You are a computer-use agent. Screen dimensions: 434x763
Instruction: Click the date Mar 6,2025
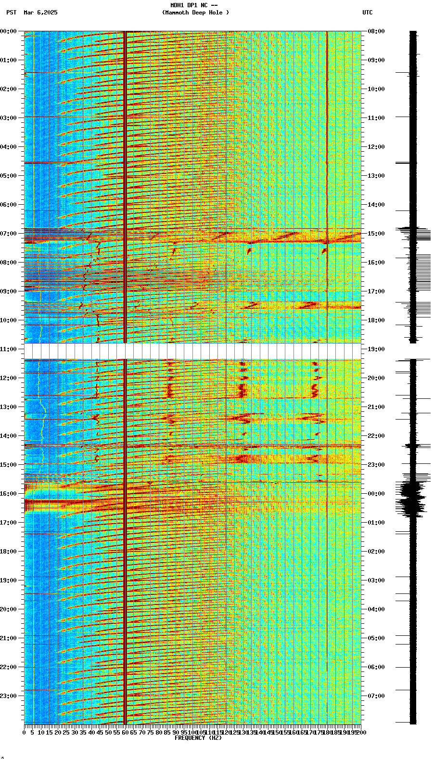click(40, 13)
